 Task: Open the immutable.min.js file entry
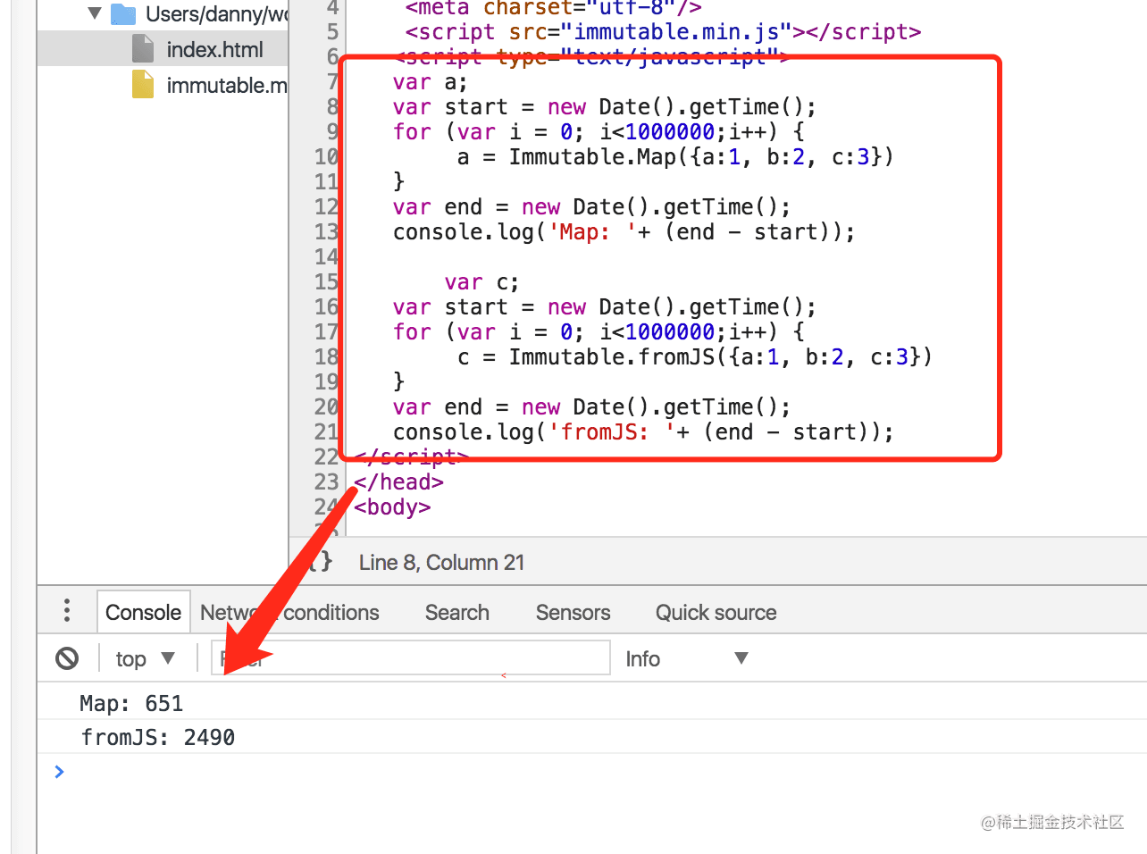pyautogui.click(x=227, y=86)
